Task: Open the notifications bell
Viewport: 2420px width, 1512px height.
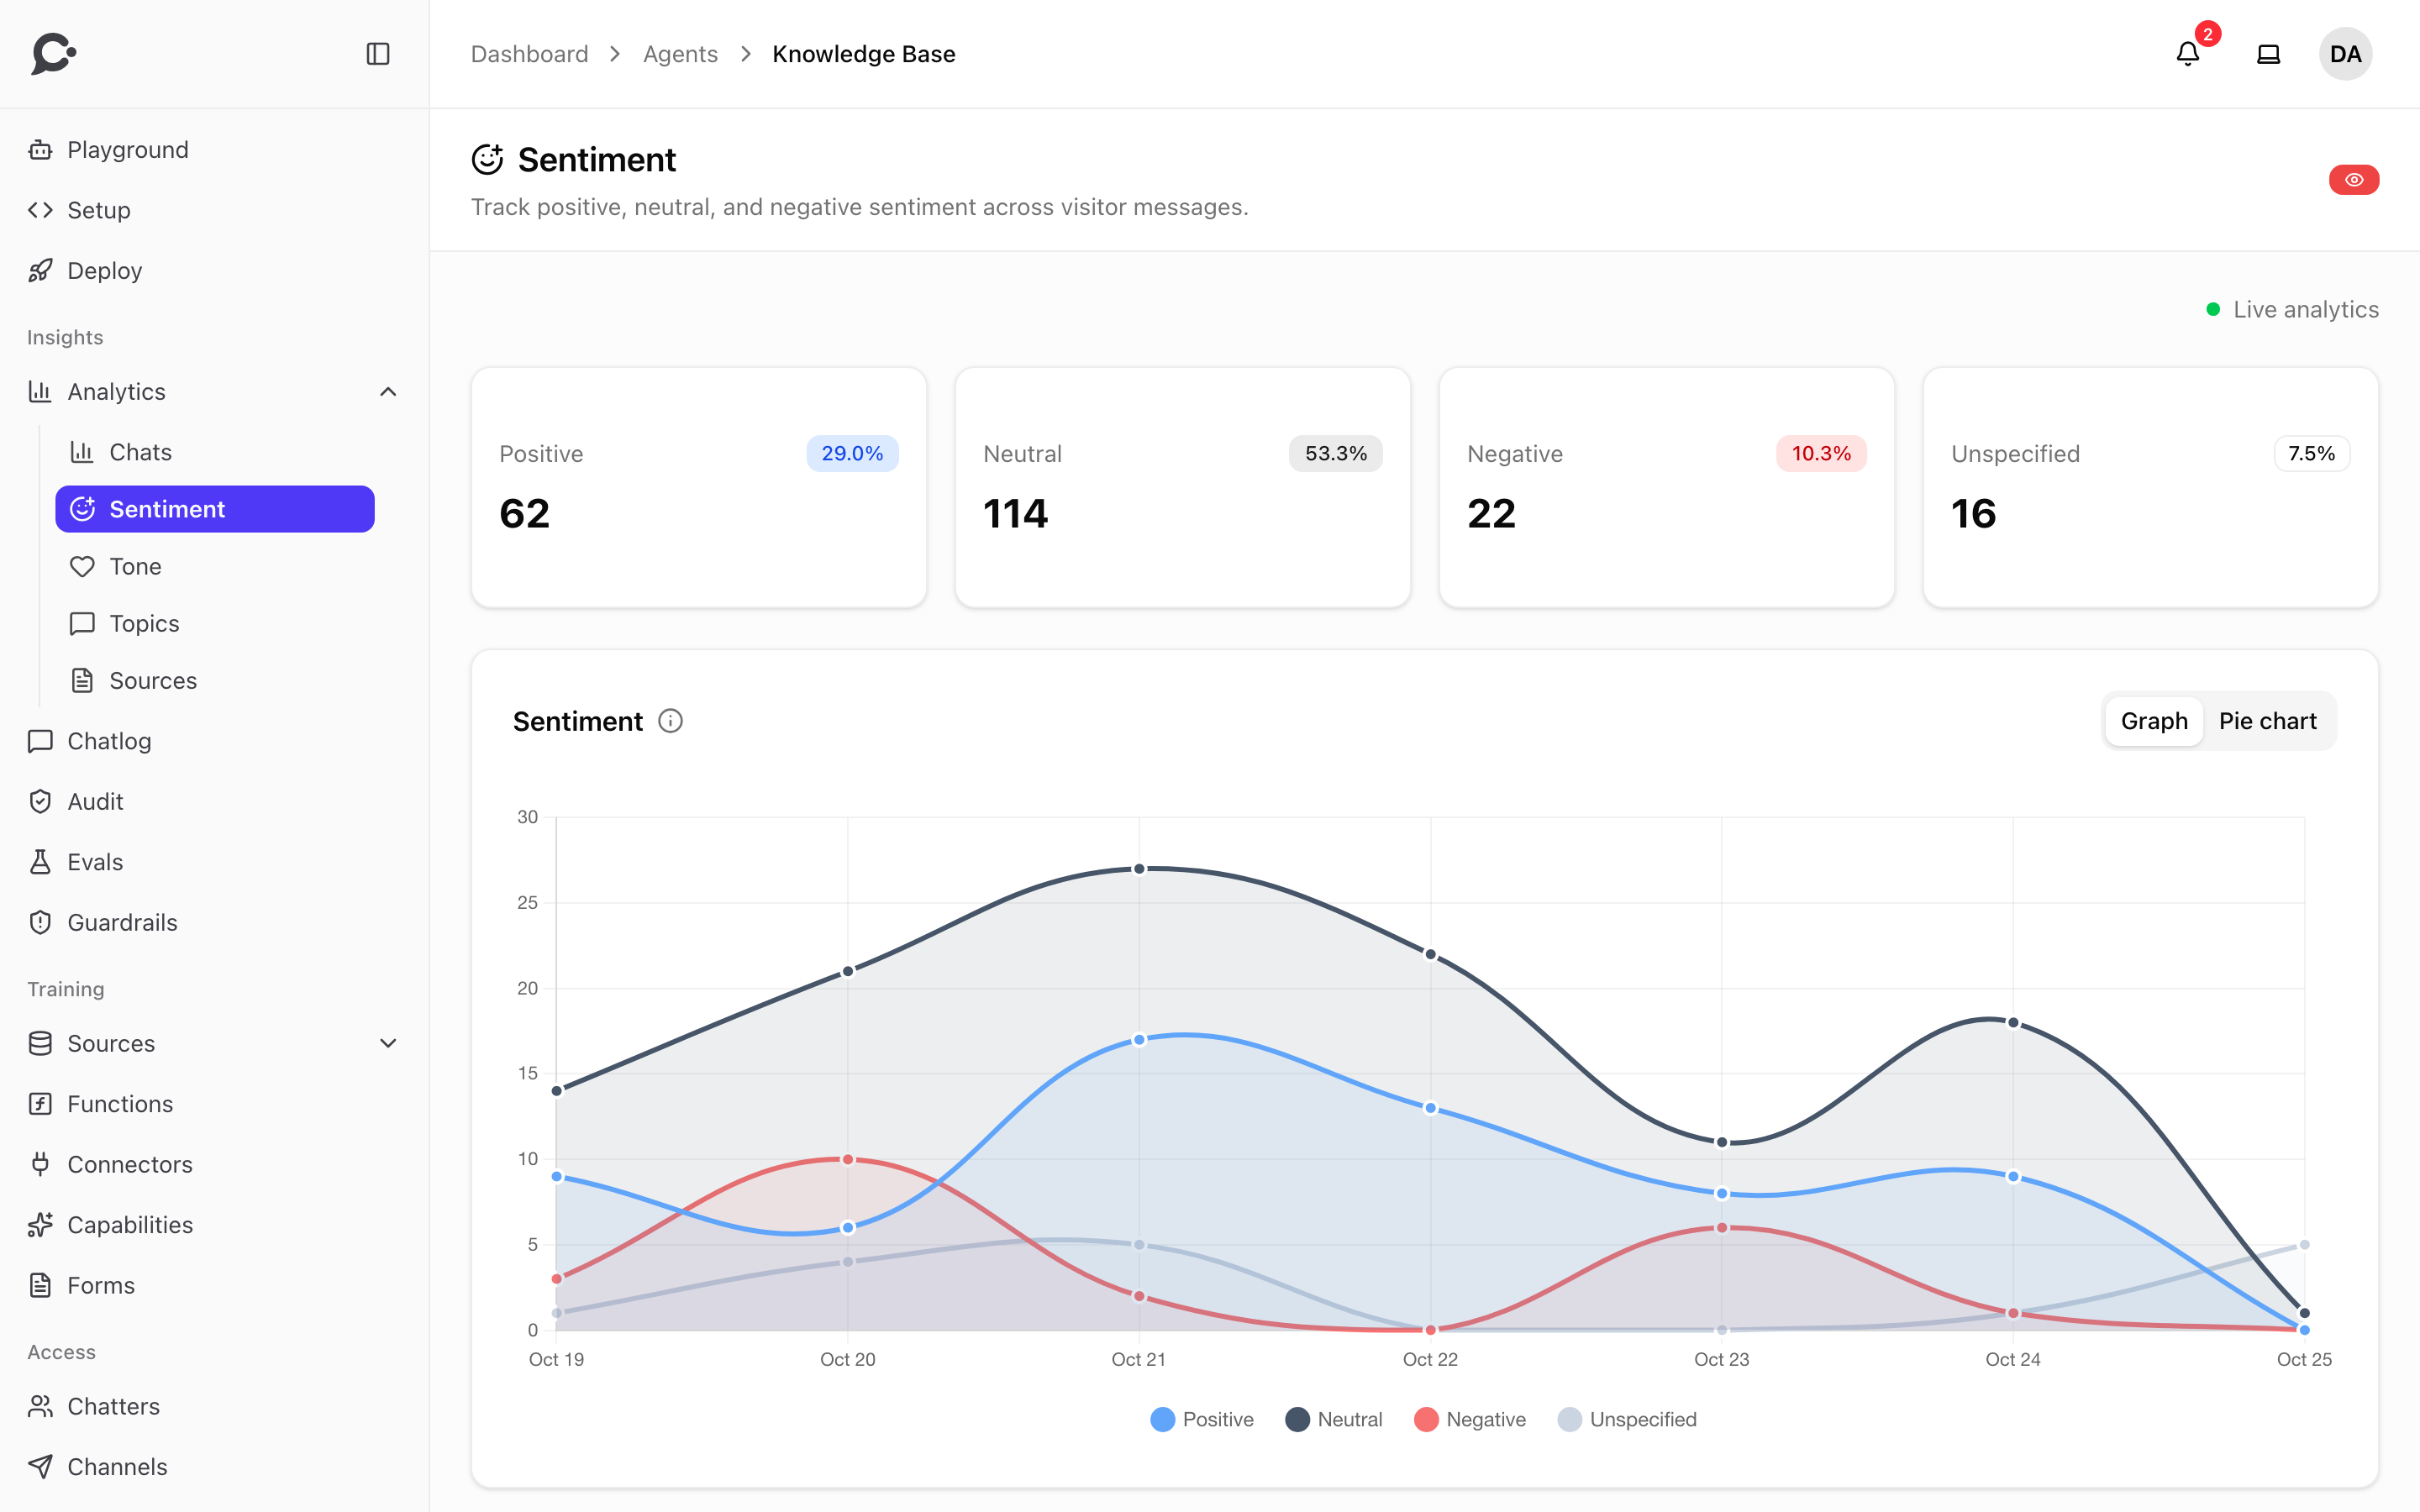Action: click(2188, 54)
